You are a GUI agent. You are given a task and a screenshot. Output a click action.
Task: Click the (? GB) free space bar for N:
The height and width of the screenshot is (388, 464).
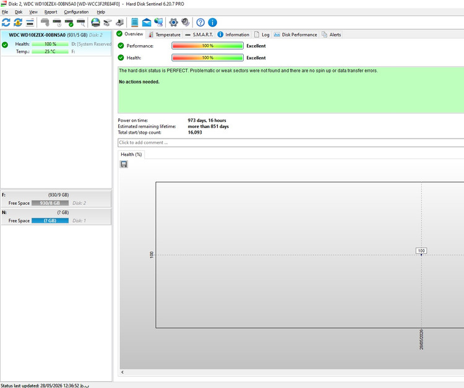coord(50,220)
